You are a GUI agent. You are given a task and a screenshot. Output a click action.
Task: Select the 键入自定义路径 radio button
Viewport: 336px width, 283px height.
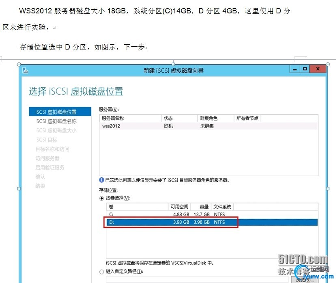tap(101, 272)
